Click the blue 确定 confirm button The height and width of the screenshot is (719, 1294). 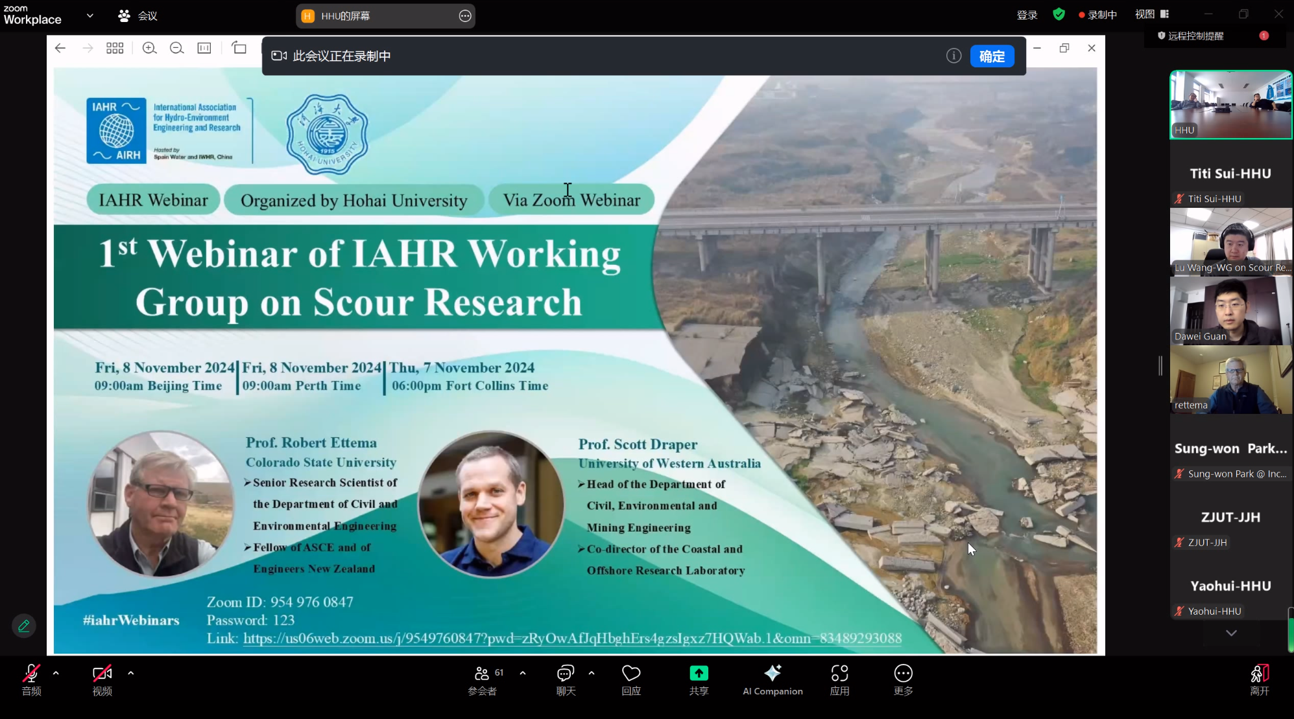click(x=992, y=56)
